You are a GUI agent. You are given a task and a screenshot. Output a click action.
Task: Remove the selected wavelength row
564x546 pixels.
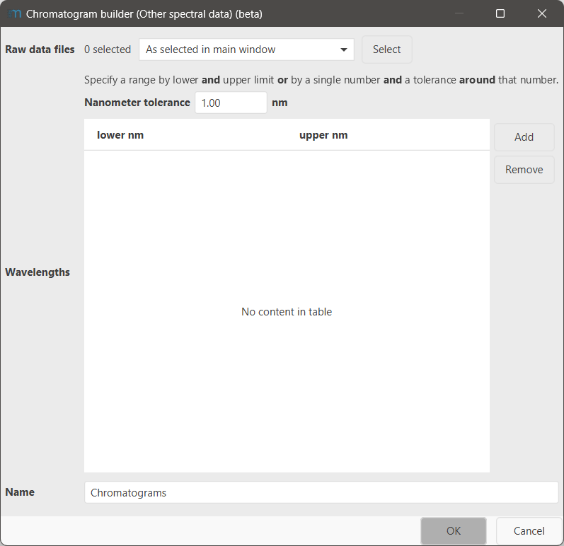524,170
